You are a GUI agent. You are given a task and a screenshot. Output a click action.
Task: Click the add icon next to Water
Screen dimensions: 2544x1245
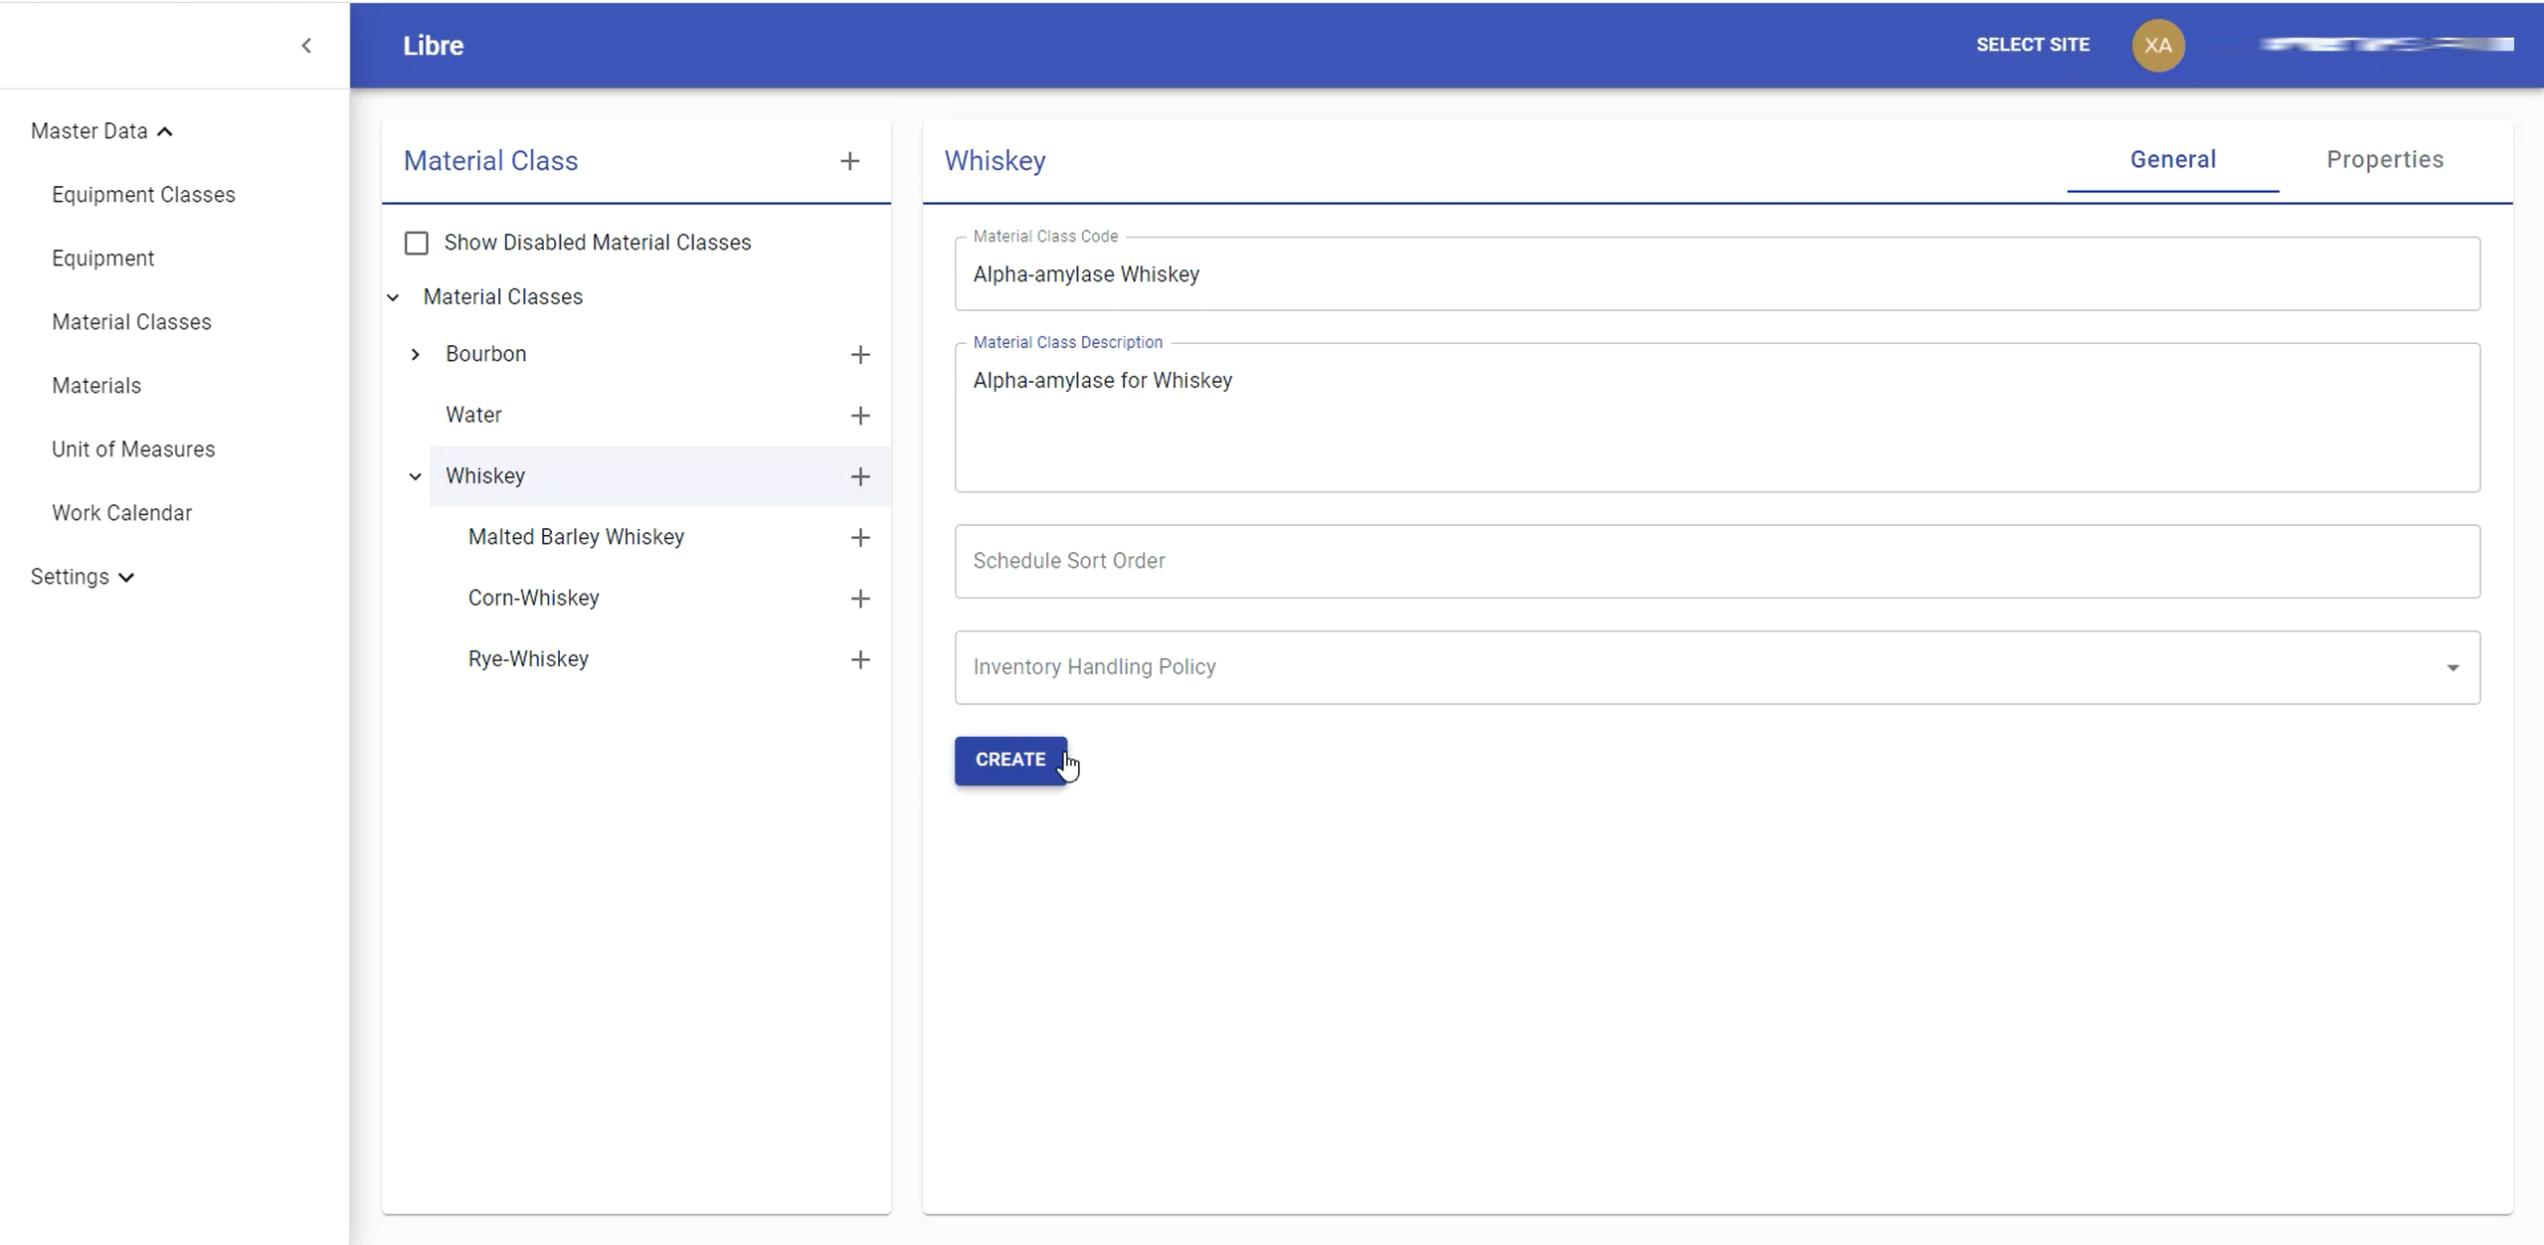[860, 416]
